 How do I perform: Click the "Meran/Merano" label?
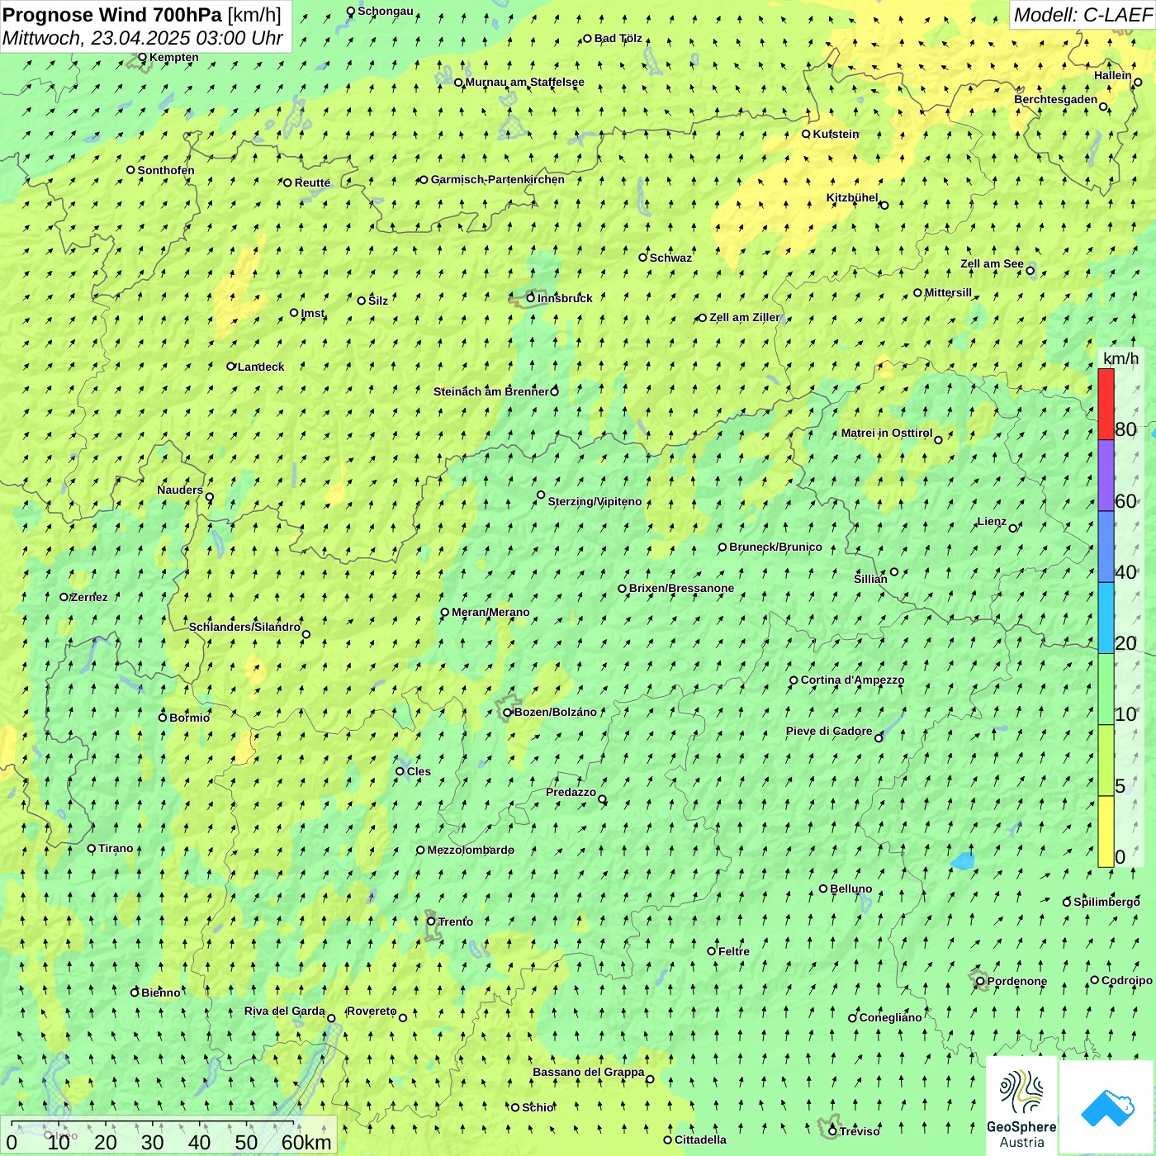490,613
